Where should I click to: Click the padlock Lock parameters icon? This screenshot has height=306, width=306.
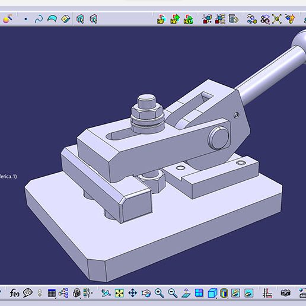[76, 293]
